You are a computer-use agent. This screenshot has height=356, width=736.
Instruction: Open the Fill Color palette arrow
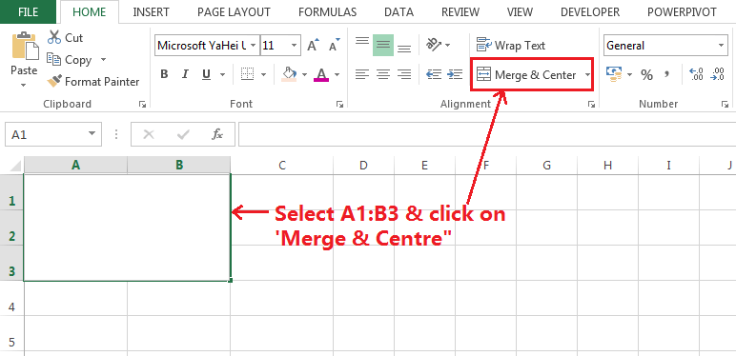pyautogui.click(x=304, y=74)
